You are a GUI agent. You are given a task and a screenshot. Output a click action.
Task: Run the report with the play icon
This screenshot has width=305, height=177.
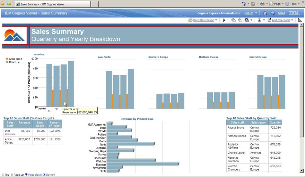click(x=224, y=20)
